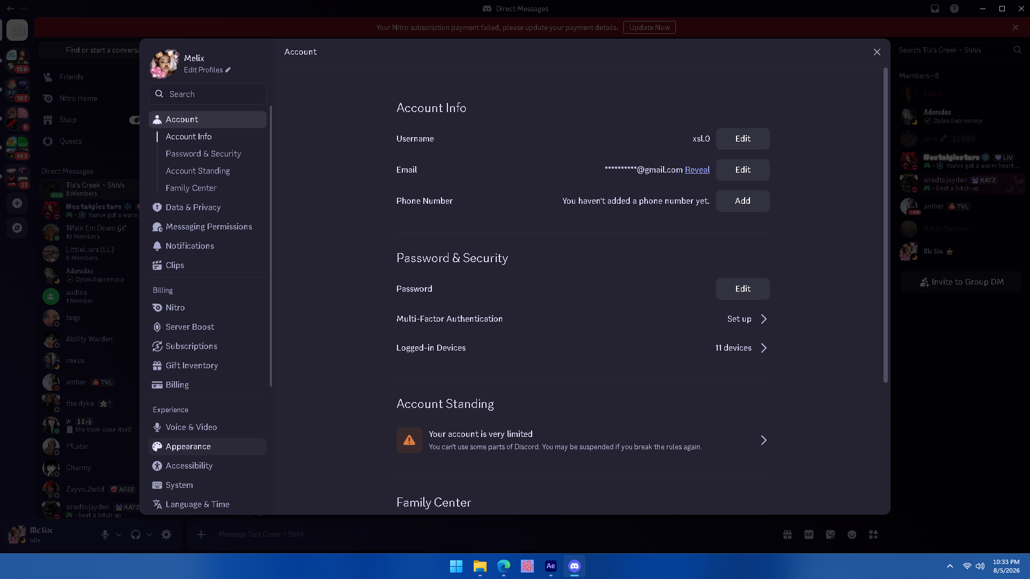1030x579 pixels.
Task: Expand the Logged-in Devices chevron
Action: pos(764,348)
